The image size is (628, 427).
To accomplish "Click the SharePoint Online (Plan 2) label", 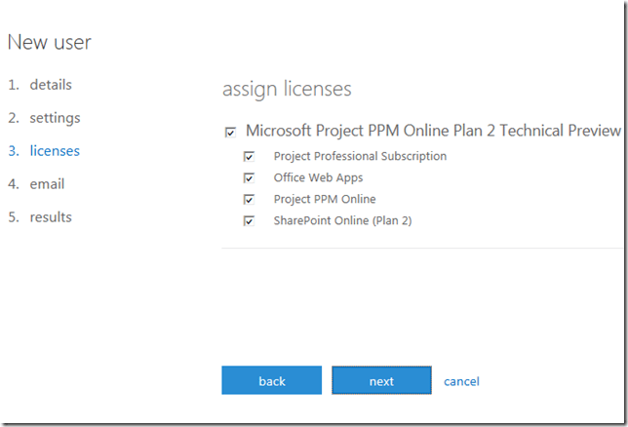I will [x=342, y=221].
